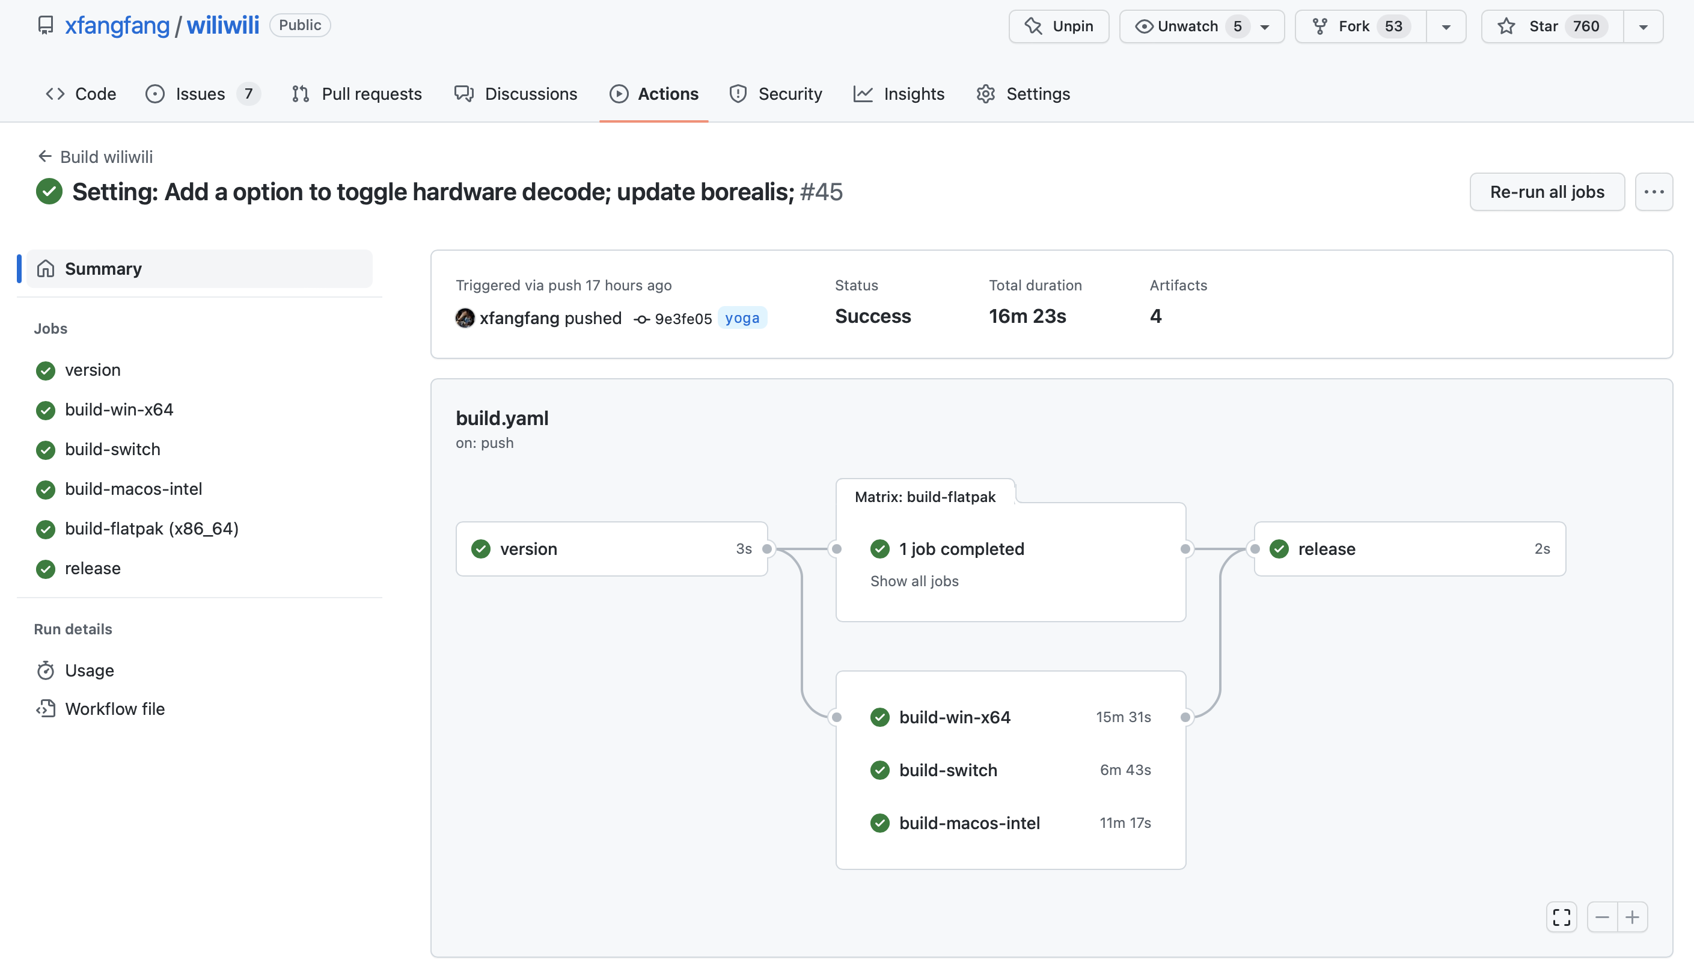Open the Fork options dropdown arrow
This screenshot has width=1694, height=974.
click(1446, 27)
